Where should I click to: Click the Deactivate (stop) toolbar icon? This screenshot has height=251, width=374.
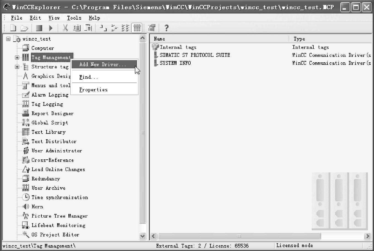click(x=39, y=28)
